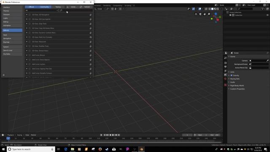Expand the 3D View: Math Vis Console details
Image resolution: width=270 pixels, height=152 pixels.
point(27,37)
